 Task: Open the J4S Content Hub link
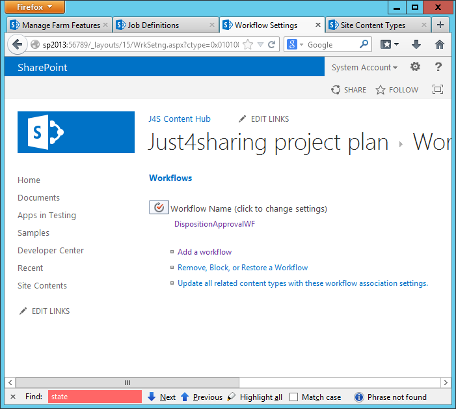180,119
